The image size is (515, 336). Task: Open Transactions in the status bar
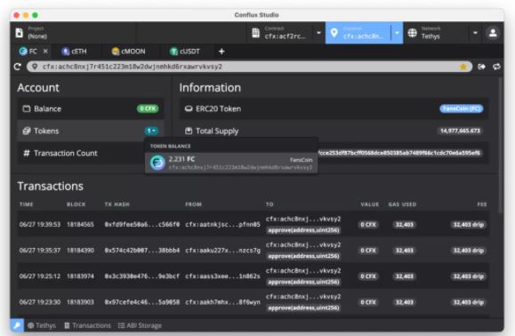point(87,325)
